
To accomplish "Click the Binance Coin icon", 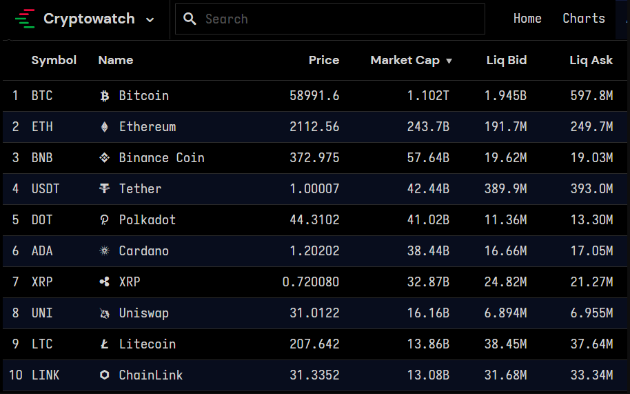I will (105, 157).
